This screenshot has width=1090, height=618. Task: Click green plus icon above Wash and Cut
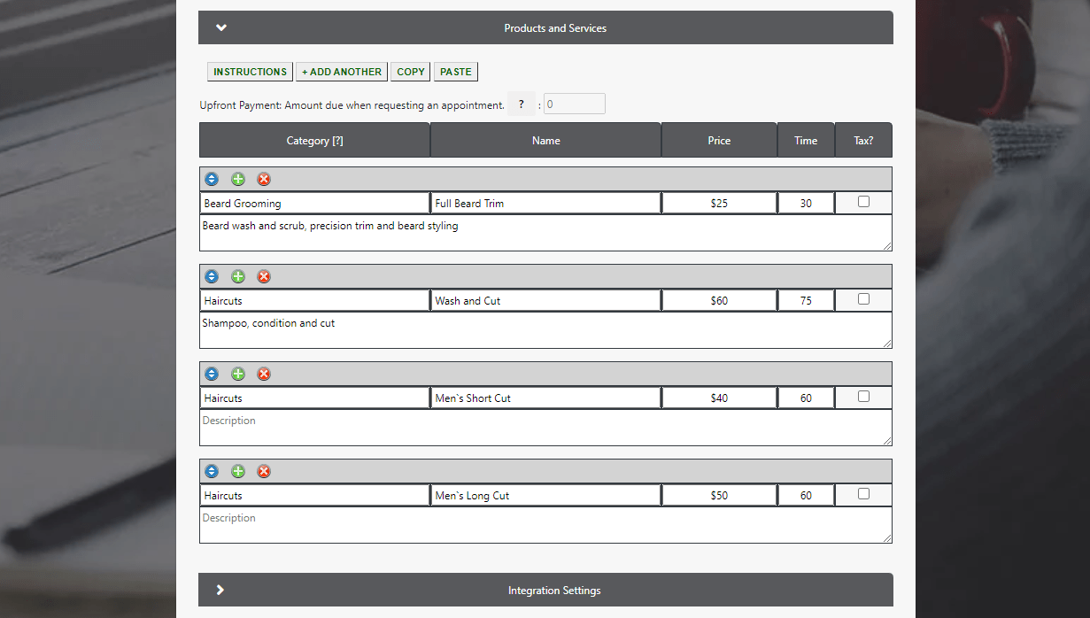237,276
